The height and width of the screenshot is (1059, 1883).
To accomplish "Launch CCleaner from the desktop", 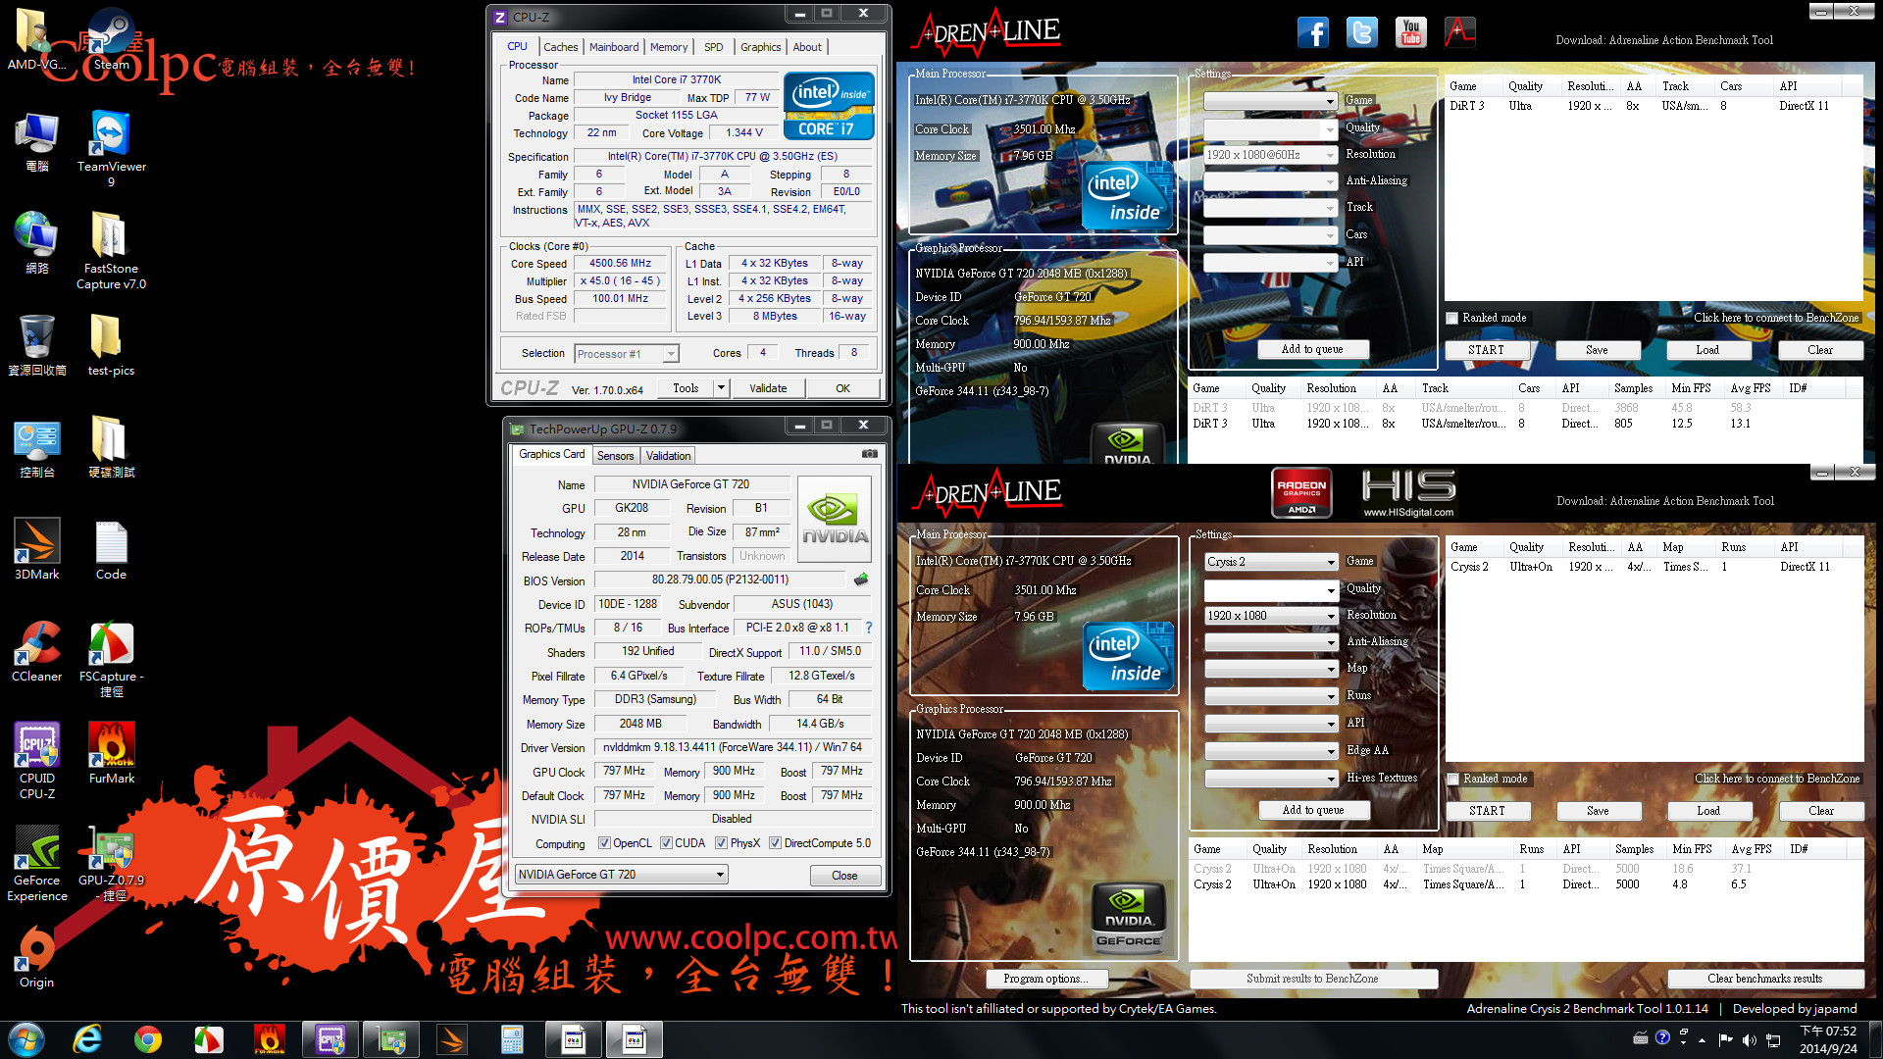I will (37, 651).
